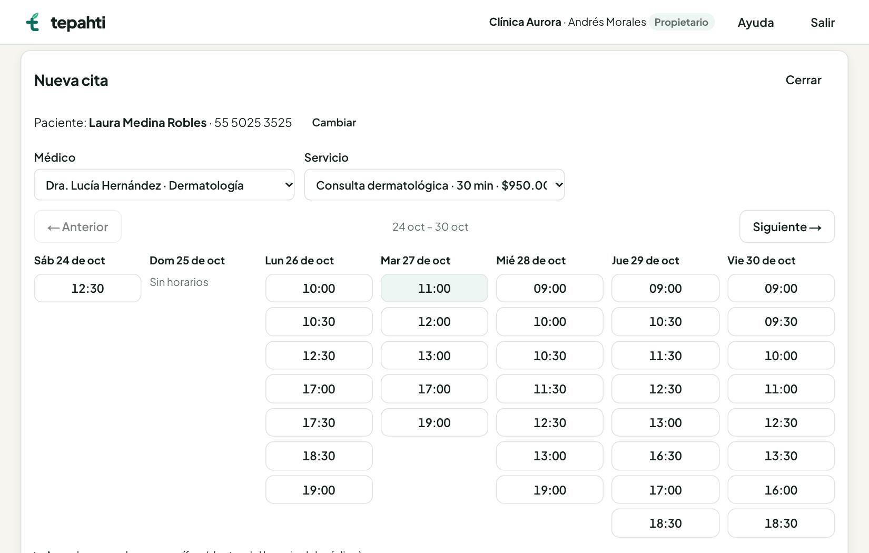
Task: Choose 16:00 on Vie 30 de oct
Action: (781, 490)
